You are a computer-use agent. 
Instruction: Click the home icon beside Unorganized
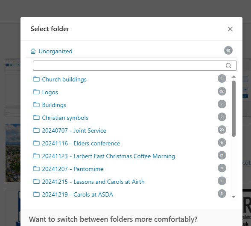pyautogui.click(x=33, y=51)
